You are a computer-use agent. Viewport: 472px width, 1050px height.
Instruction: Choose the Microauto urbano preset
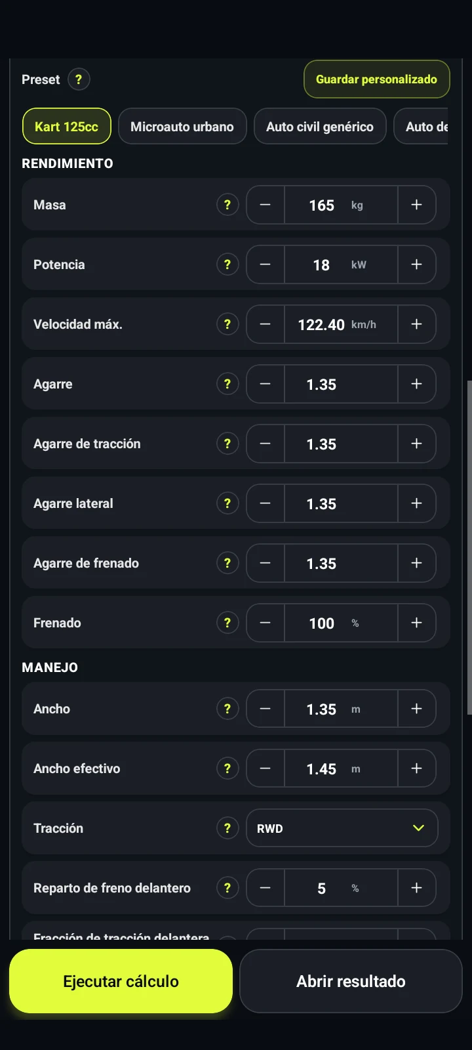[x=182, y=126]
